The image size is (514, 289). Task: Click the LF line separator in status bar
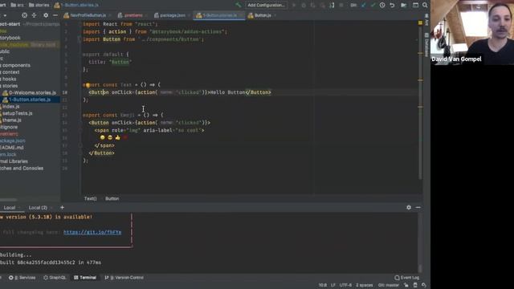333,285
